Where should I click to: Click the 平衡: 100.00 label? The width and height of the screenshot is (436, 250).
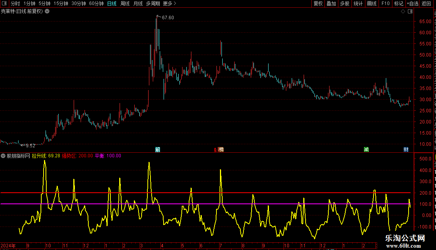(x=108, y=156)
